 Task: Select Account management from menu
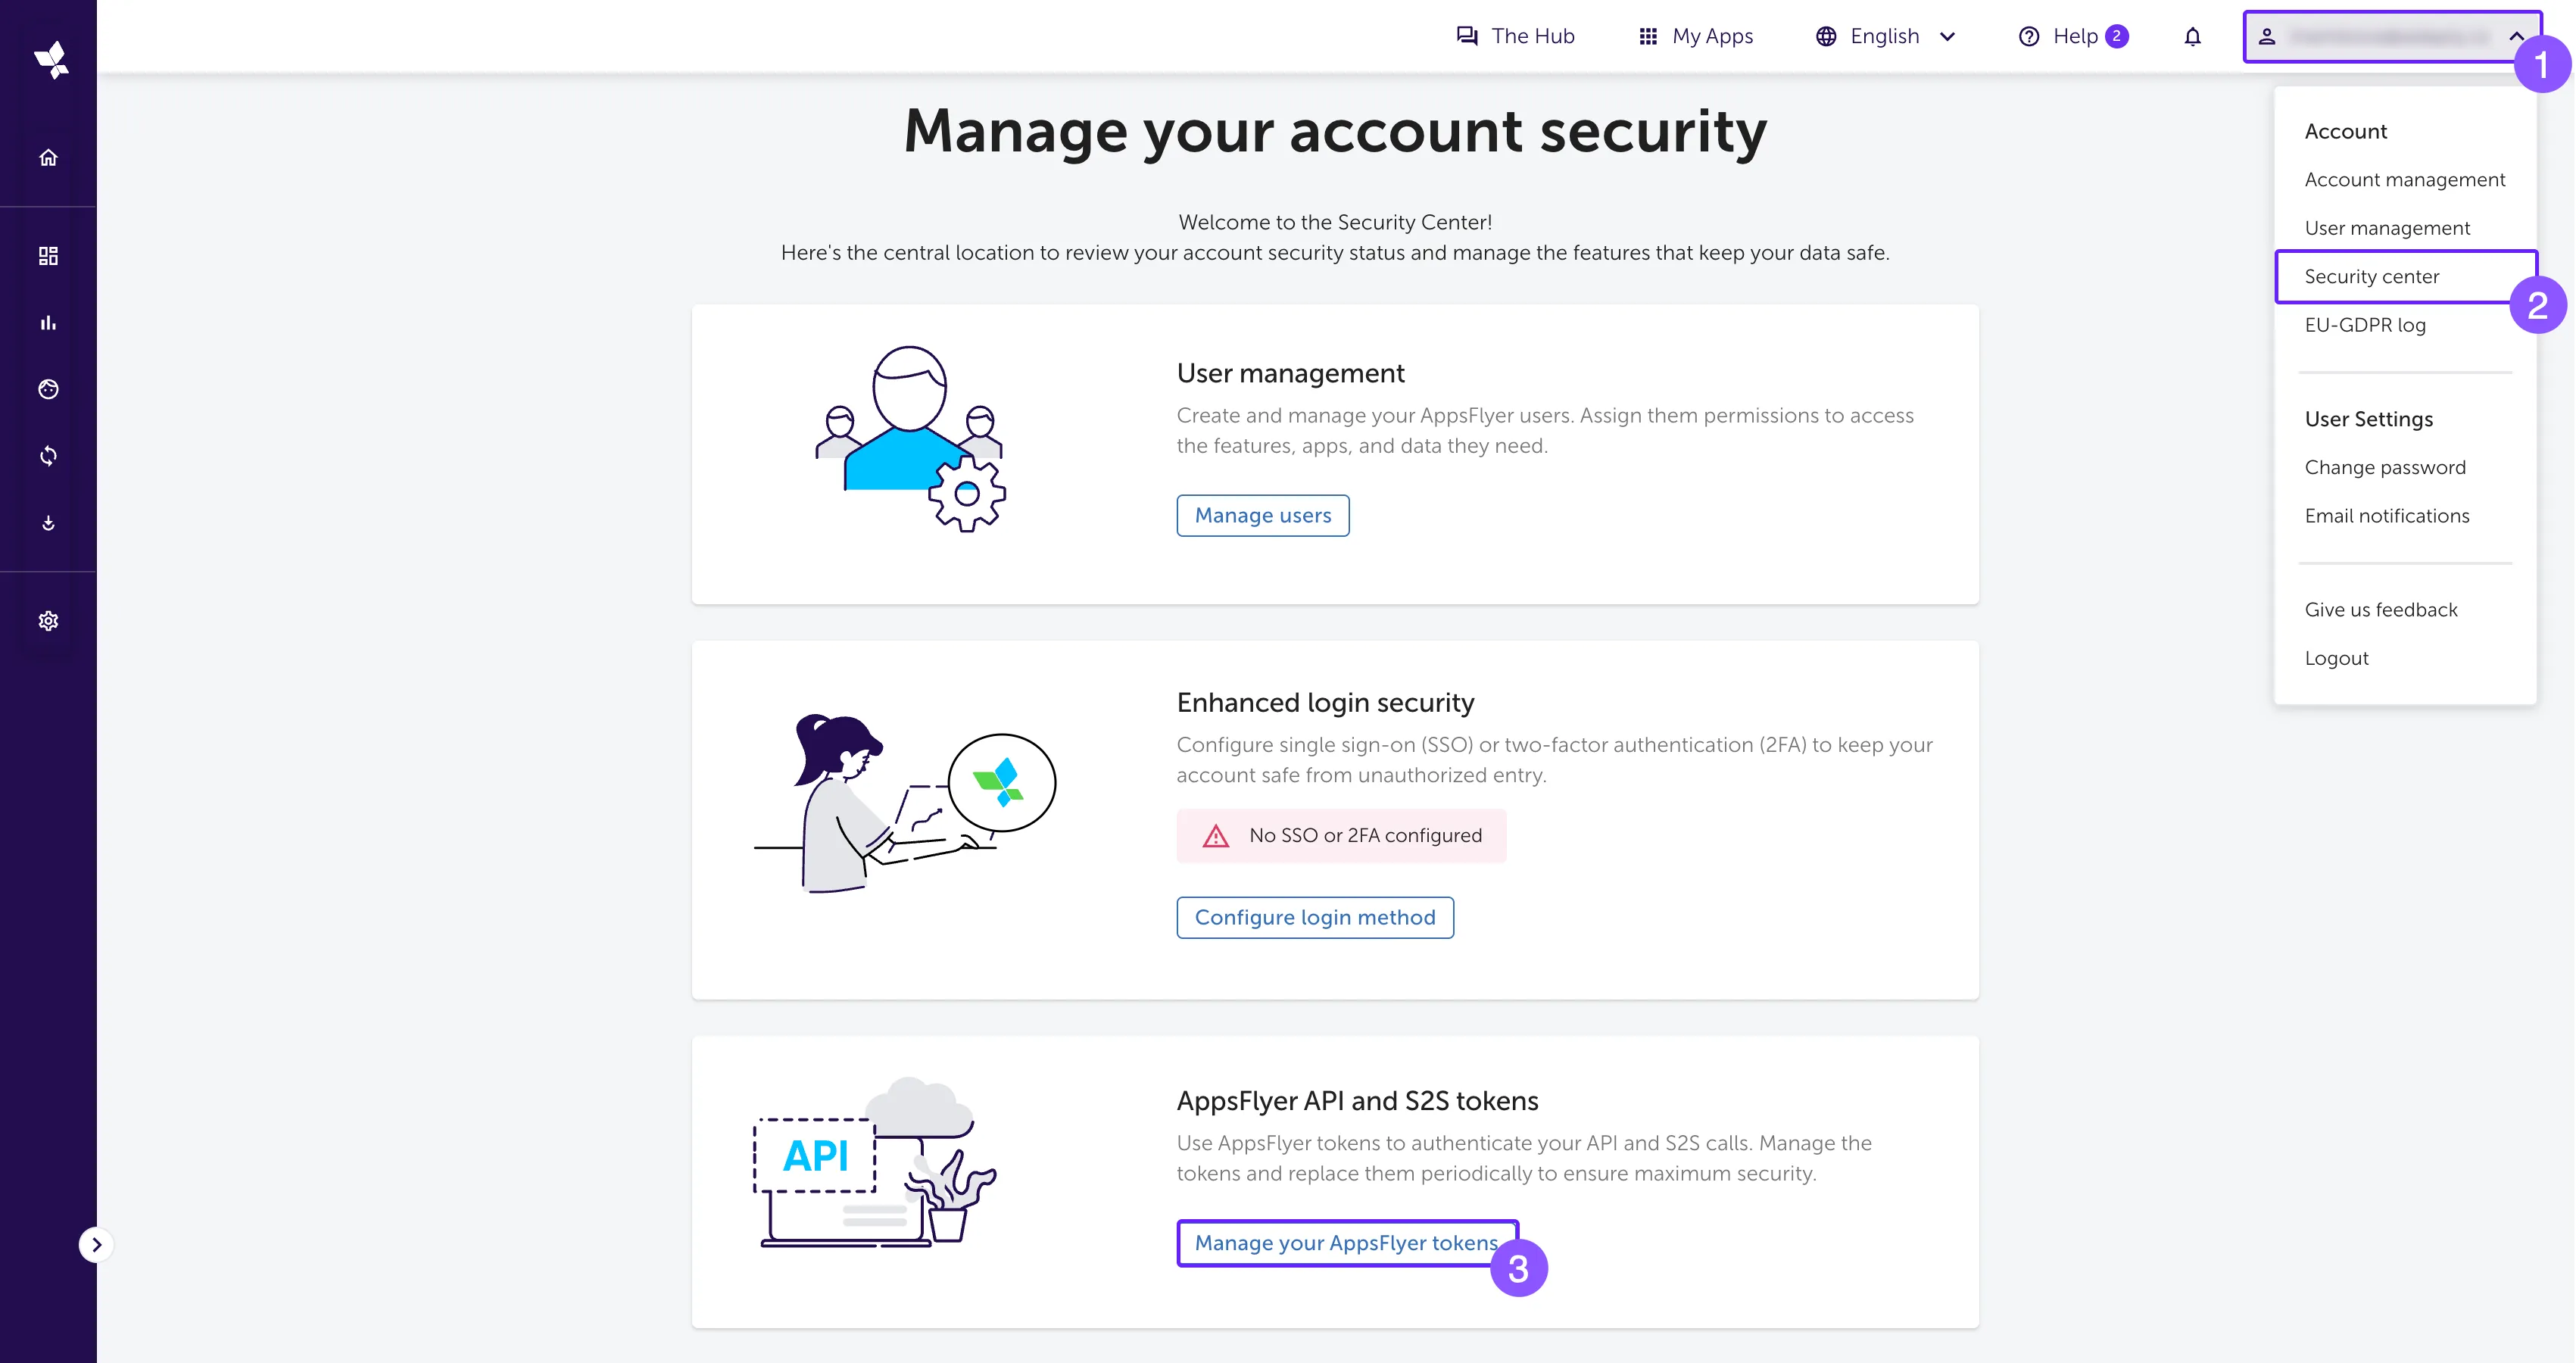click(x=2404, y=180)
